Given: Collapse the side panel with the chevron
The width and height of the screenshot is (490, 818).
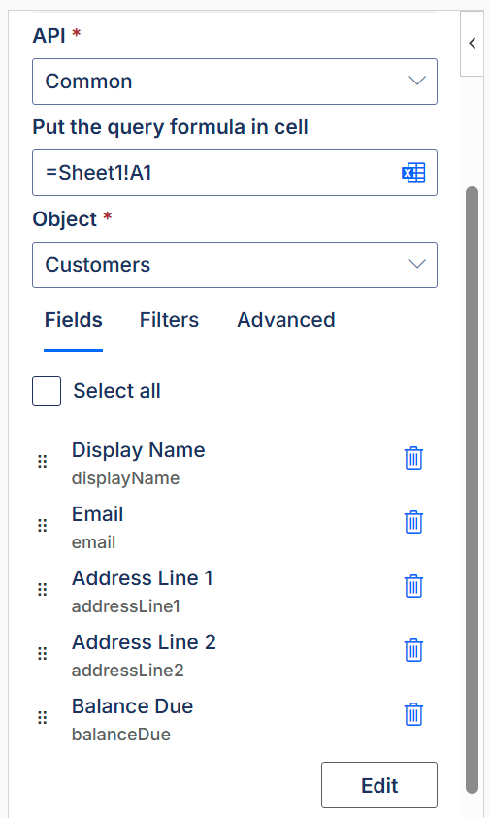Looking at the screenshot, I should [473, 43].
